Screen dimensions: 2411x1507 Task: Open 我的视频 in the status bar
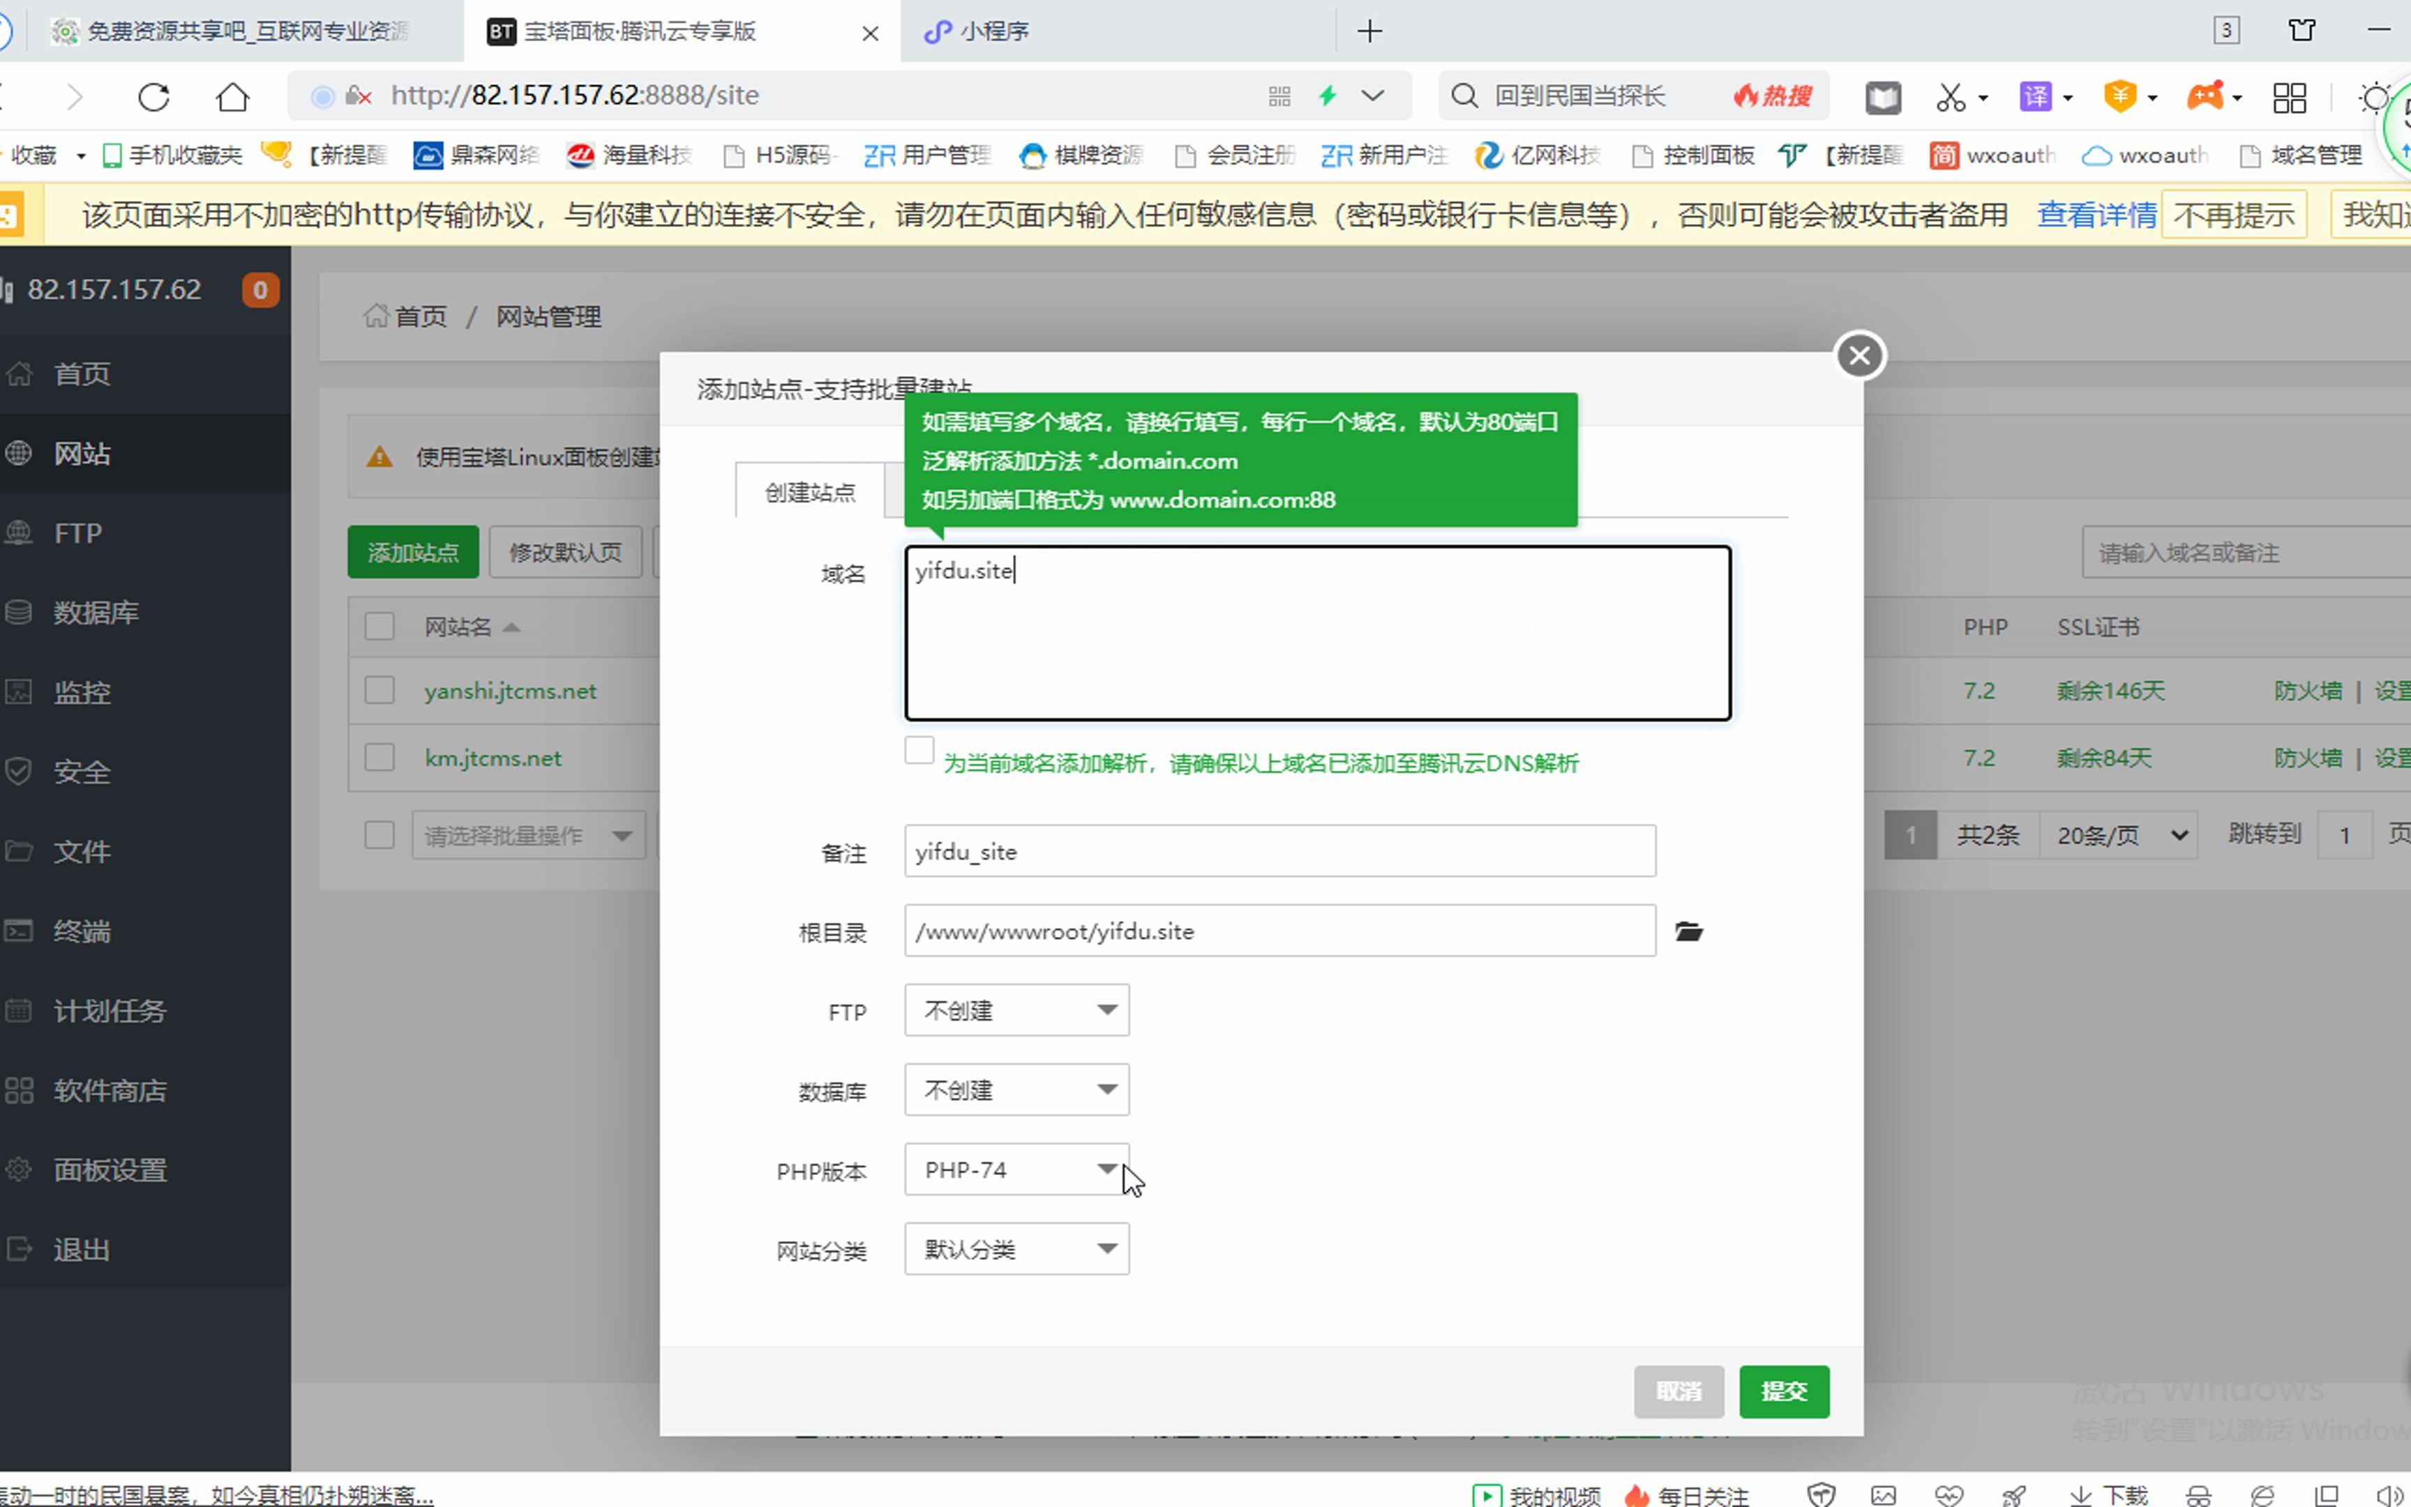(1538, 1494)
